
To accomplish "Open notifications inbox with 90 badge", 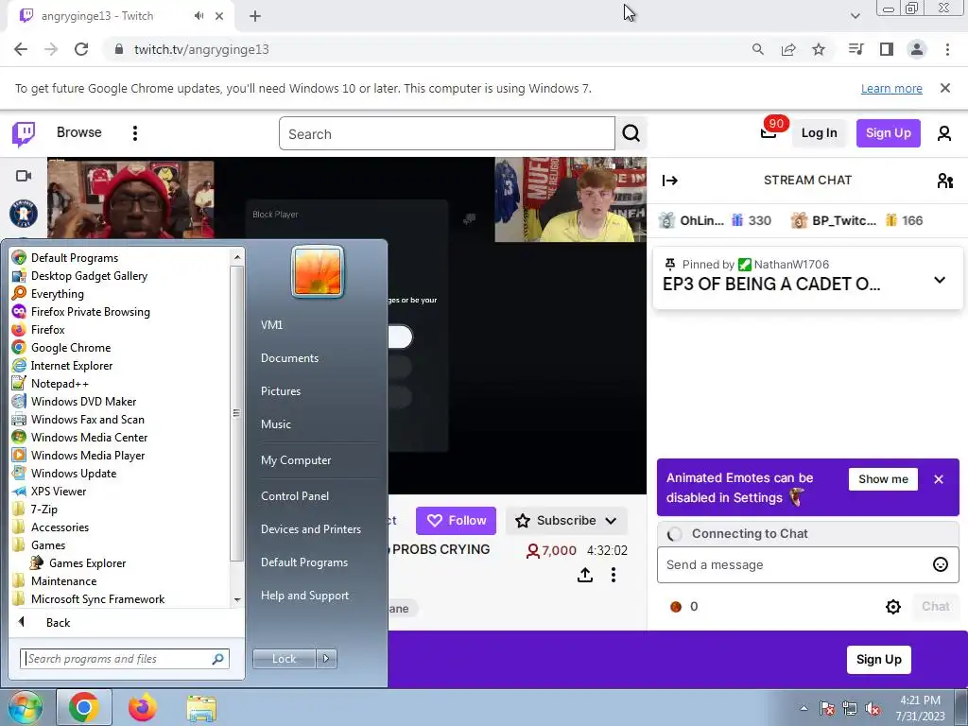I will point(769,132).
